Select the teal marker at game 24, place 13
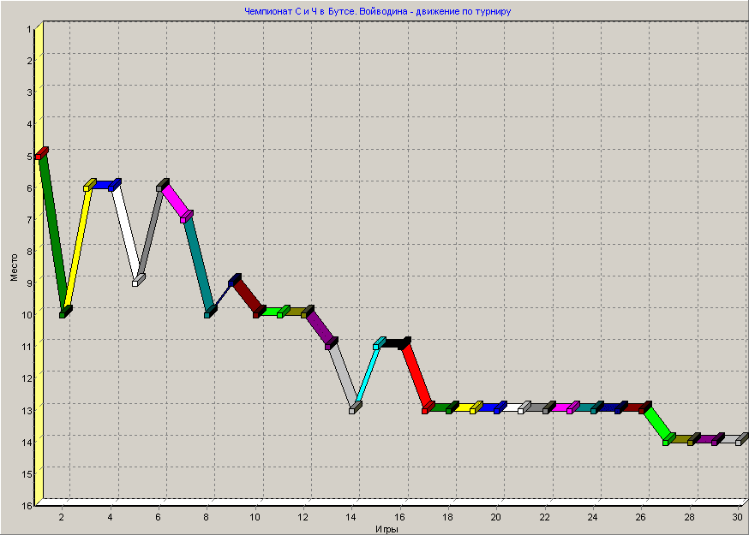 (597, 407)
